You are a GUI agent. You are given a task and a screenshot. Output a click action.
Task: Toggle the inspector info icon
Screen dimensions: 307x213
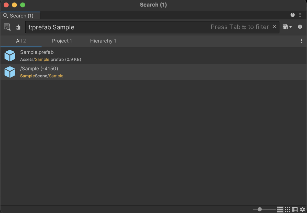(x=300, y=27)
